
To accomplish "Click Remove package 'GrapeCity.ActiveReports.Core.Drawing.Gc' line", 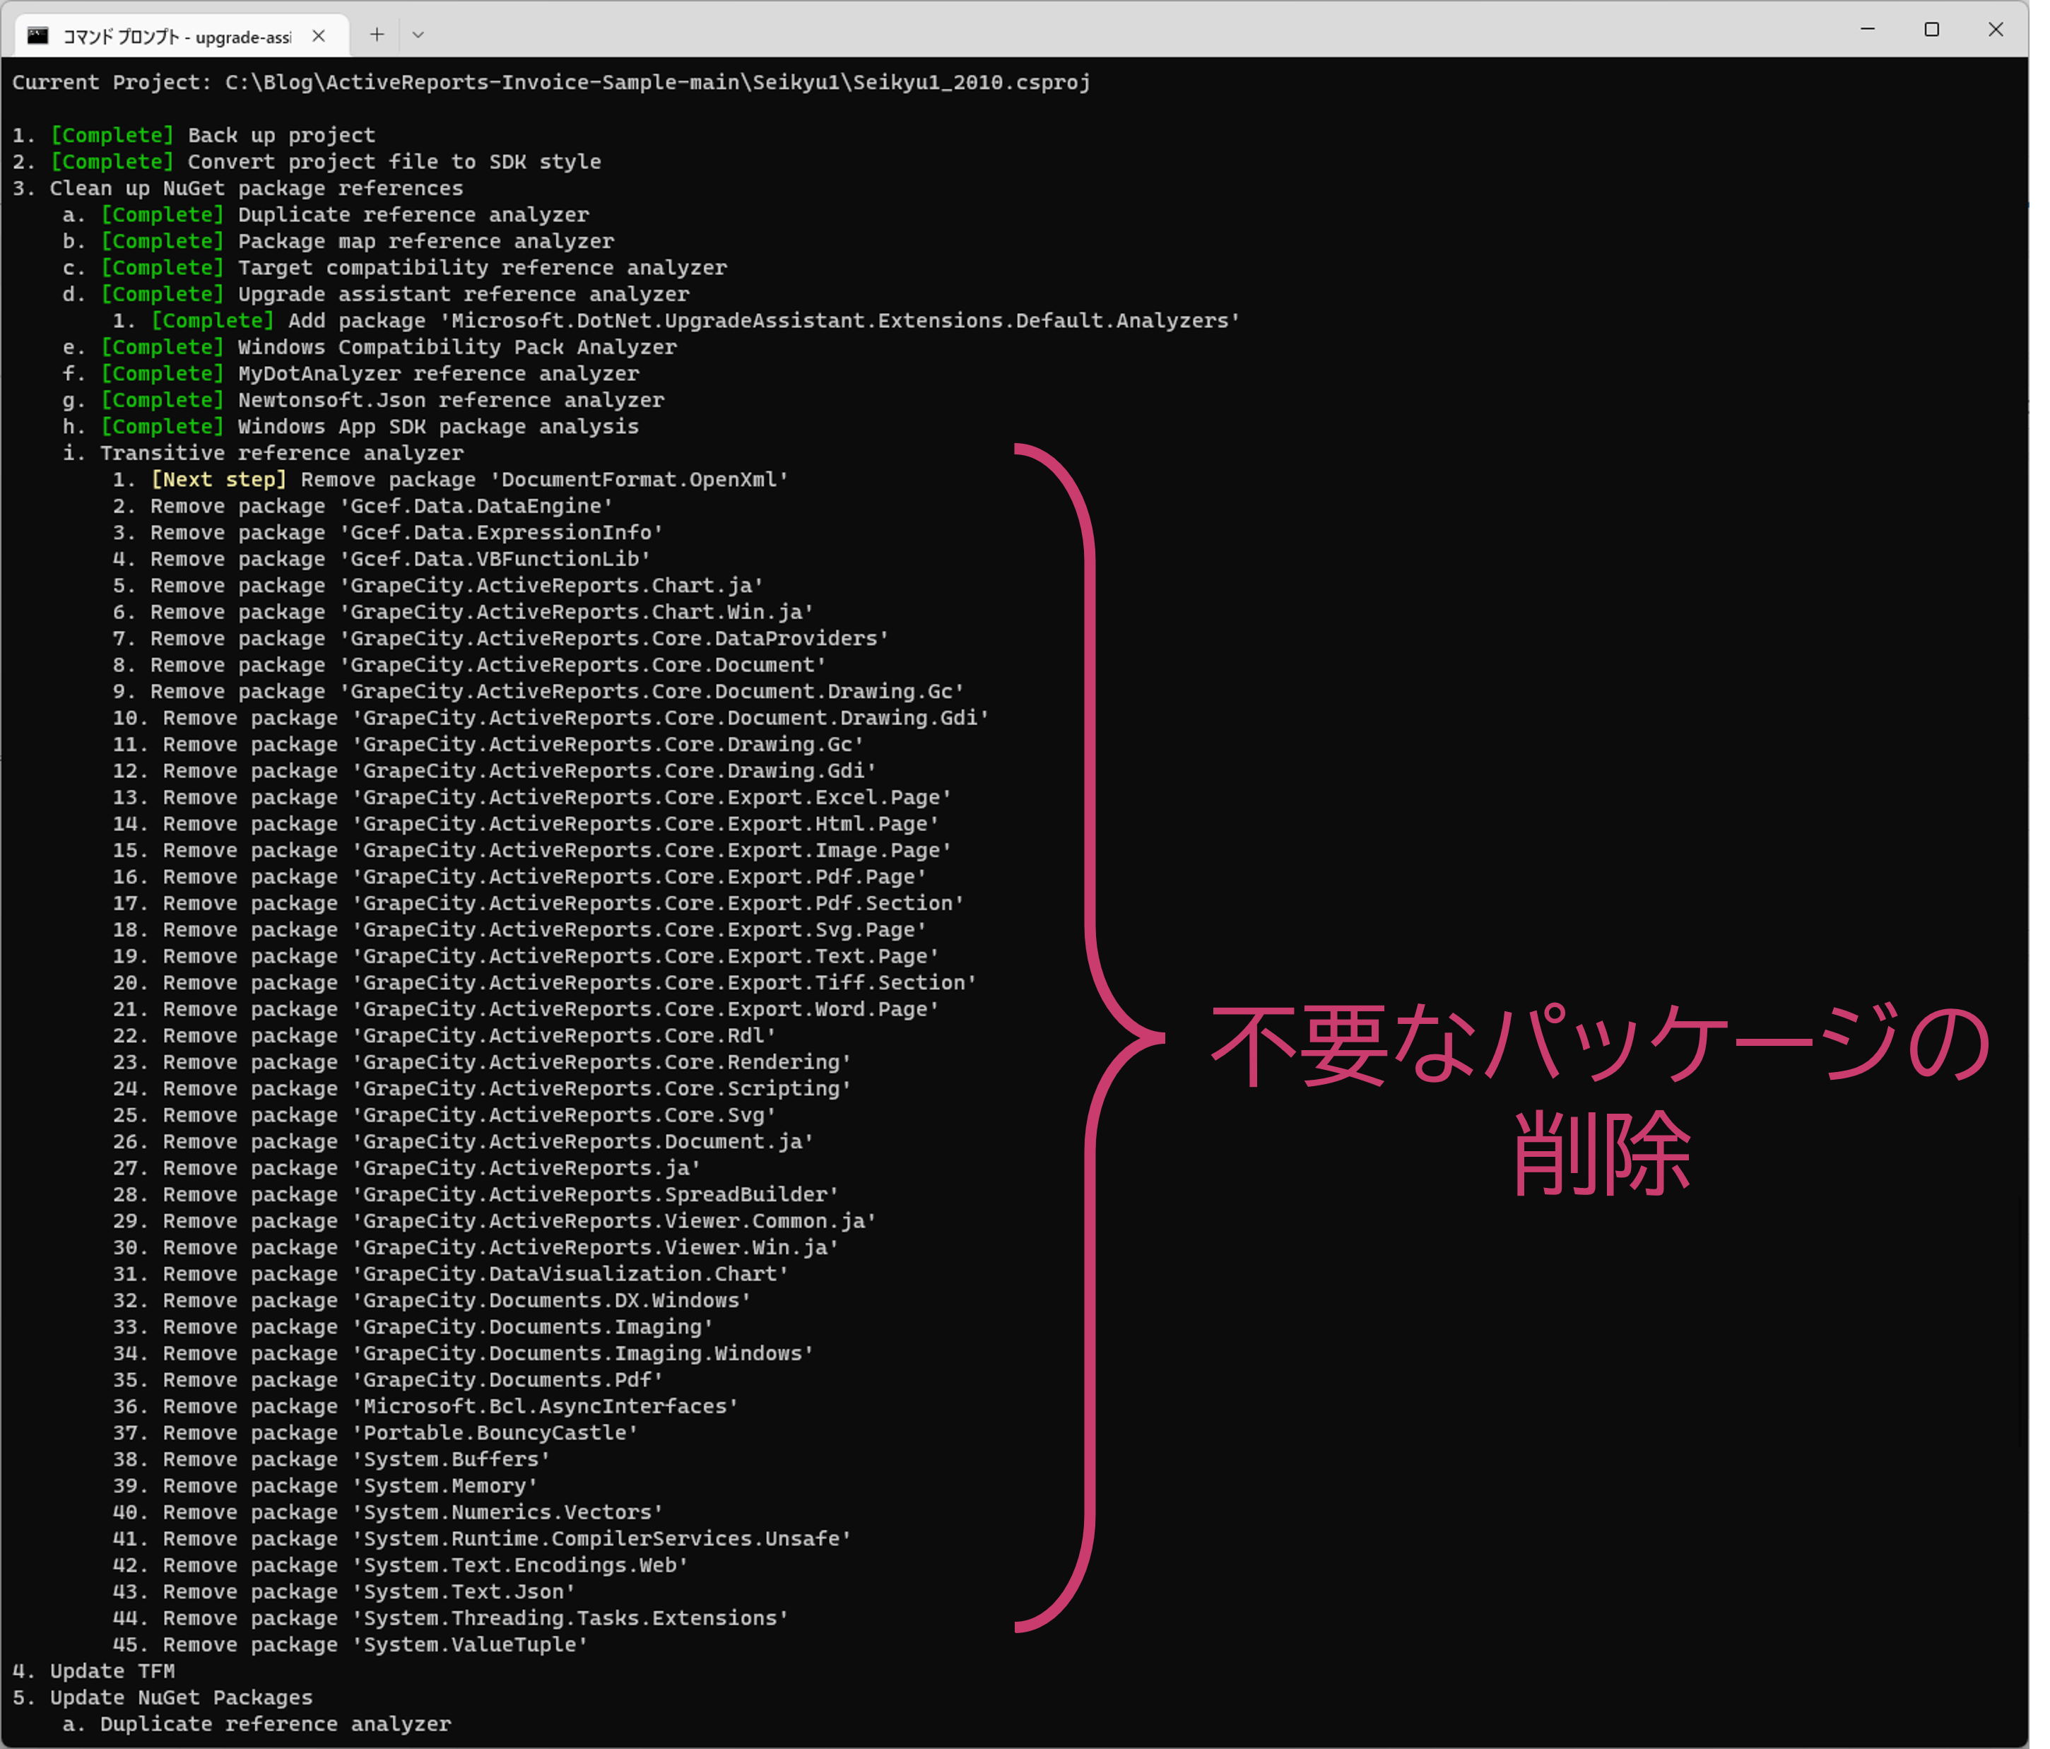I will click(488, 745).
